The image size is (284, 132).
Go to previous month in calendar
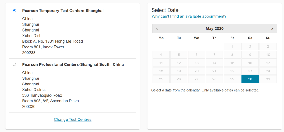pyautogui.click(x=157, y=29)
